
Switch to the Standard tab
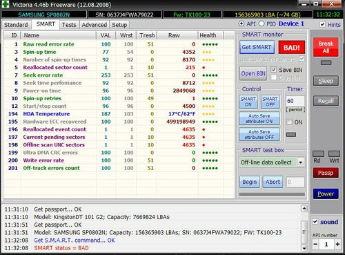coord(16,25)
